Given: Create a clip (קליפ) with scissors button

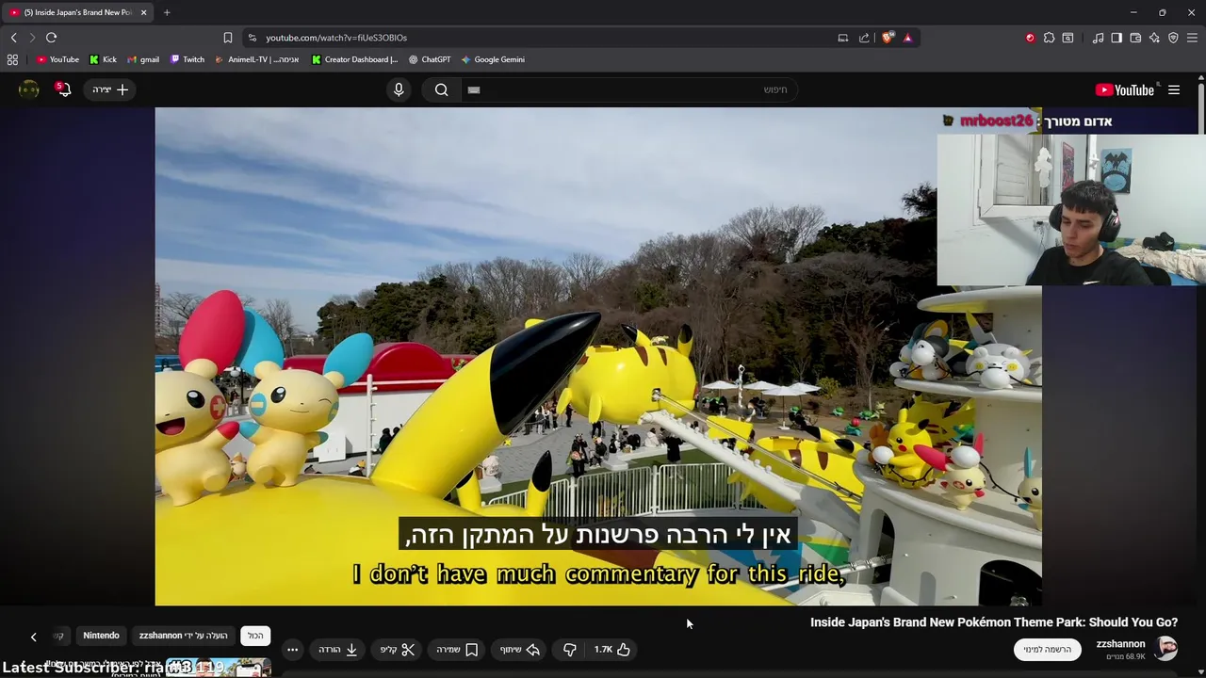Looking at the screenshot, I should (x=398, y=650).
